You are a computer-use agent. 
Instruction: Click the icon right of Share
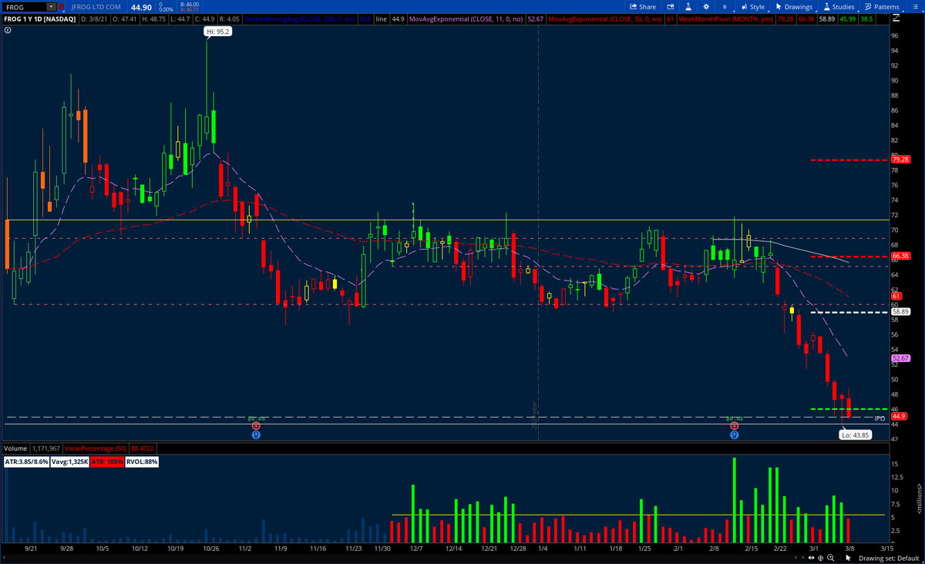671,7
